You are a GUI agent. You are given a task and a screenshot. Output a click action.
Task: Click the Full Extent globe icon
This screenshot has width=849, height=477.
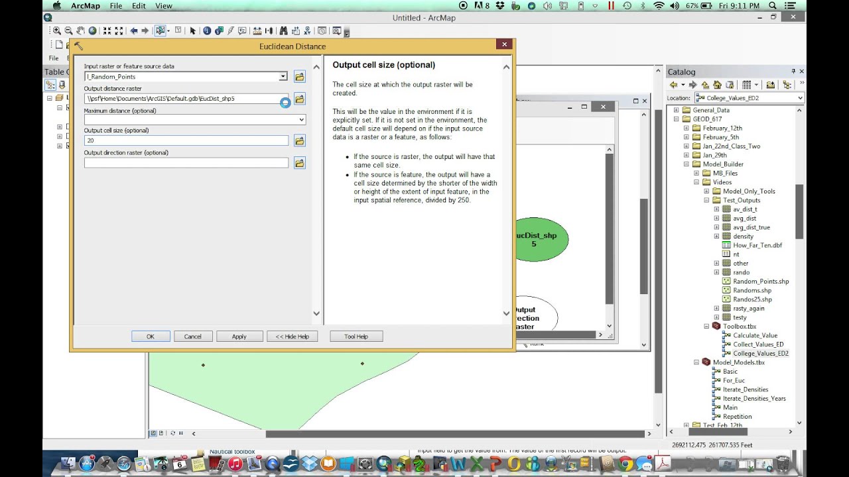click(x=92, y=30)
